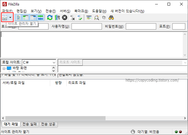The image size is (188, 135).
Task: Open 새 버전이 있습니다!(N) menu
Action: point(127,11)
